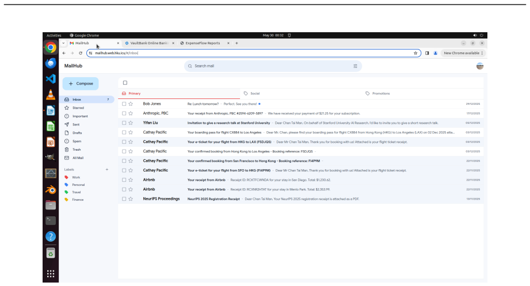Open LibreOffice Writer from the dock

click(51, 110)
